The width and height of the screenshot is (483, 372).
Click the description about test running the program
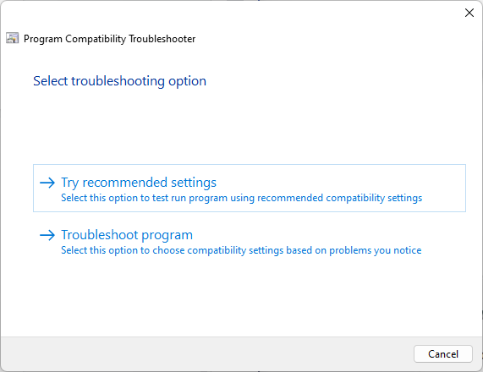pos(242,198)
